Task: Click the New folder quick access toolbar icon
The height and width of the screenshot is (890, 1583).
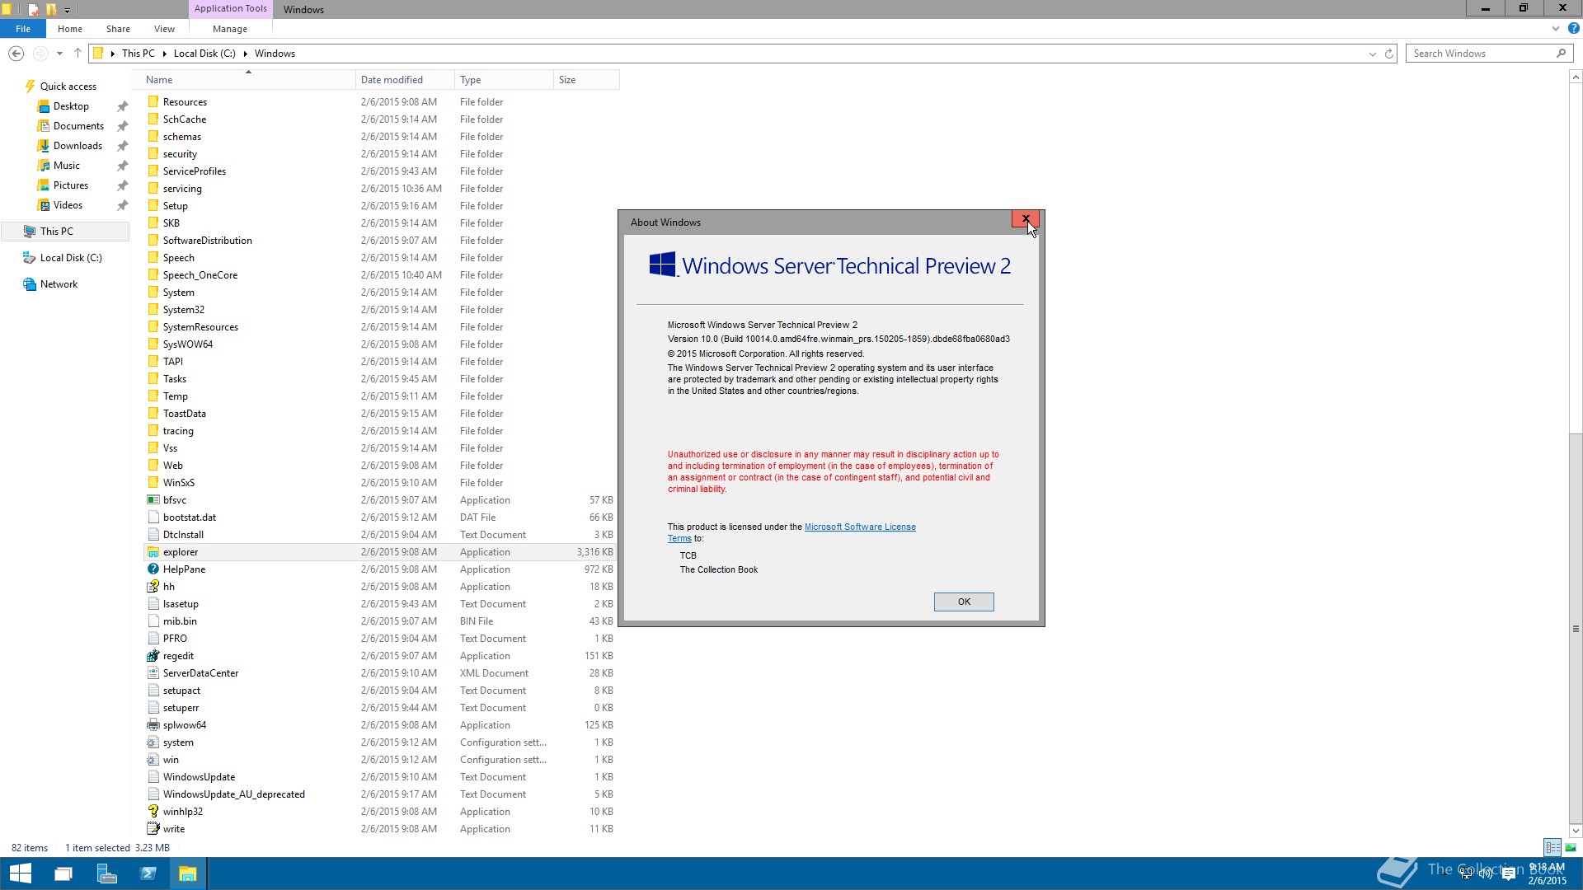Action: (51, 9)
